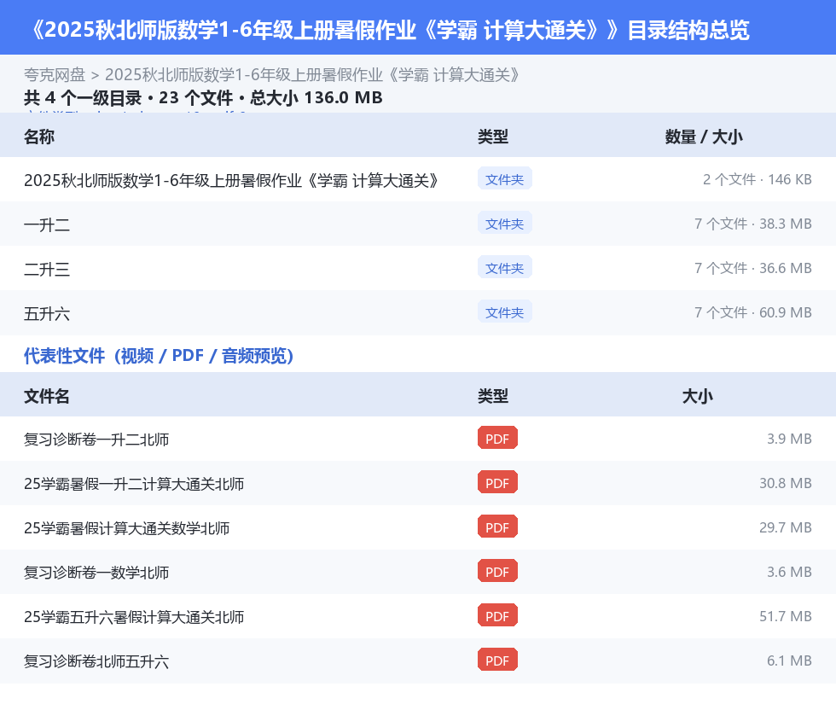Click the 夸克网盘 breadcrumb link
Screen dimensions: 836x710
55,75
